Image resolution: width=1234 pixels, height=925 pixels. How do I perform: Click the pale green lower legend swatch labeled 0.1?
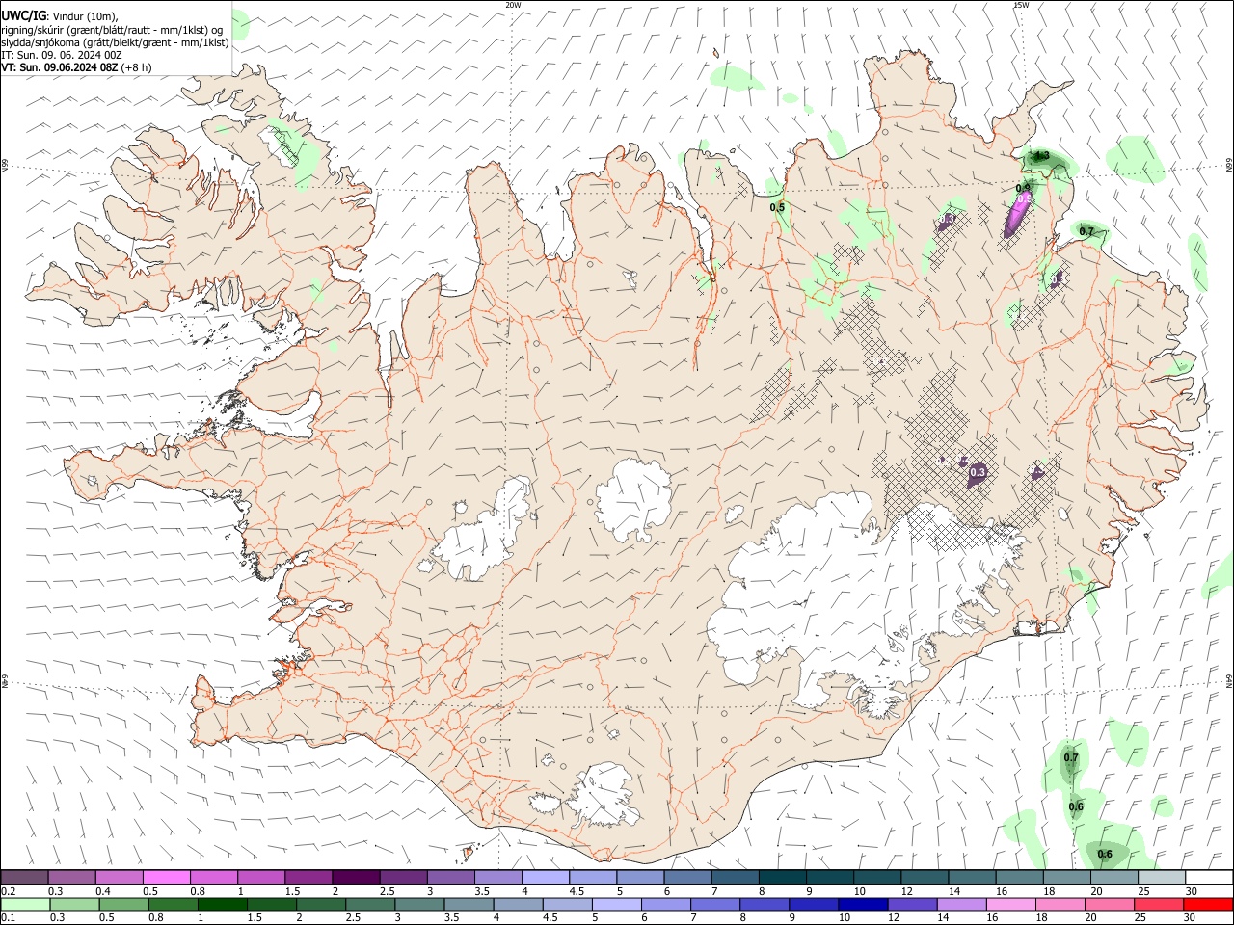coord(26,904)
